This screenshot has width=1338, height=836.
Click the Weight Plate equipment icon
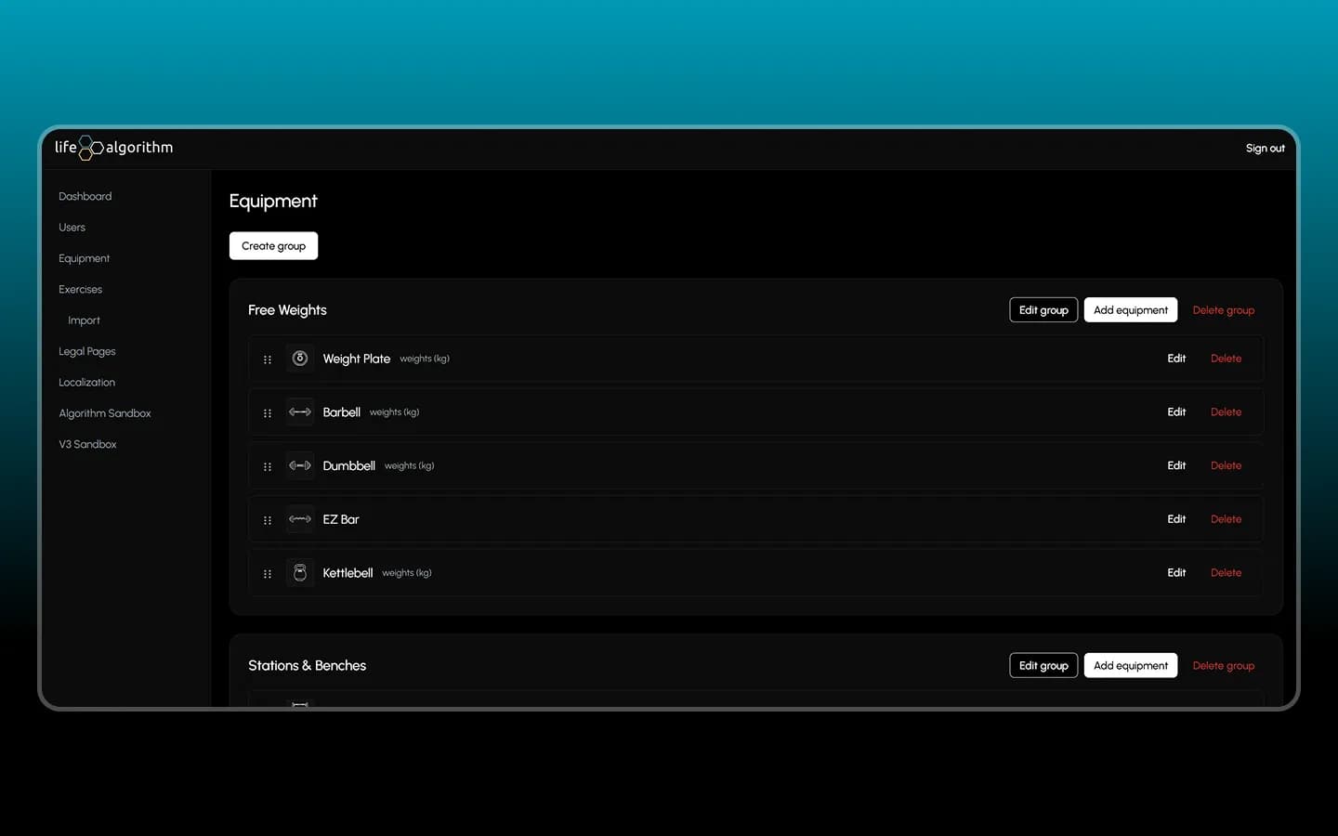[300, 359]
